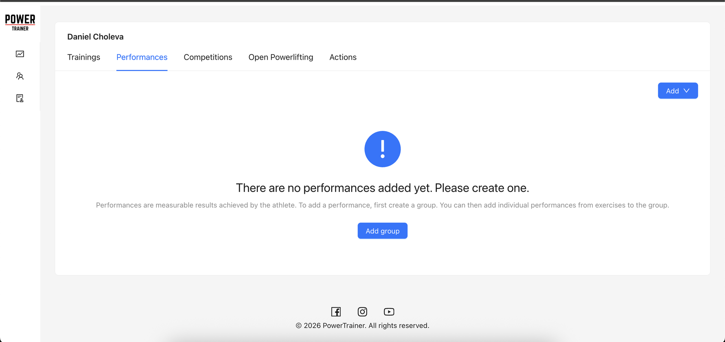Open the Instagram icon in footer
Viewport: 725px width, 342px height.
point(362,311)
